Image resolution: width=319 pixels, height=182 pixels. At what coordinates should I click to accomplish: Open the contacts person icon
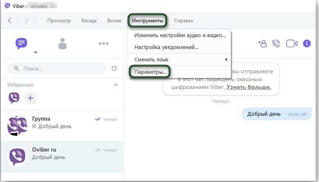pyautogui.click(x=63, y=43)
